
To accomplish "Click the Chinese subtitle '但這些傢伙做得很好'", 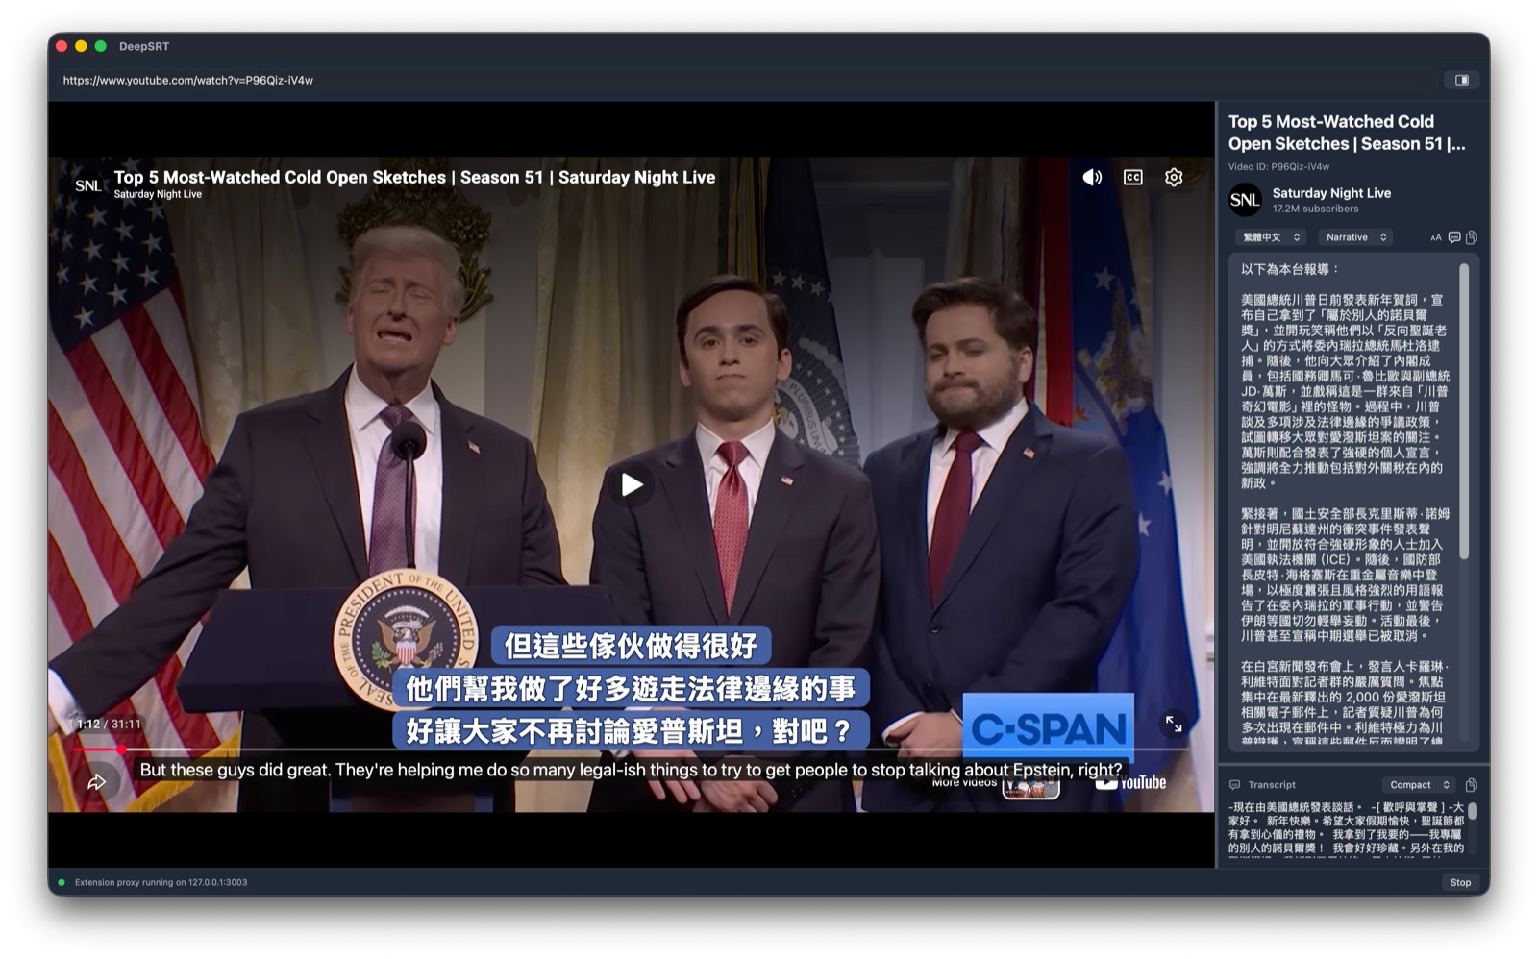I will click(x=631, y=646).
